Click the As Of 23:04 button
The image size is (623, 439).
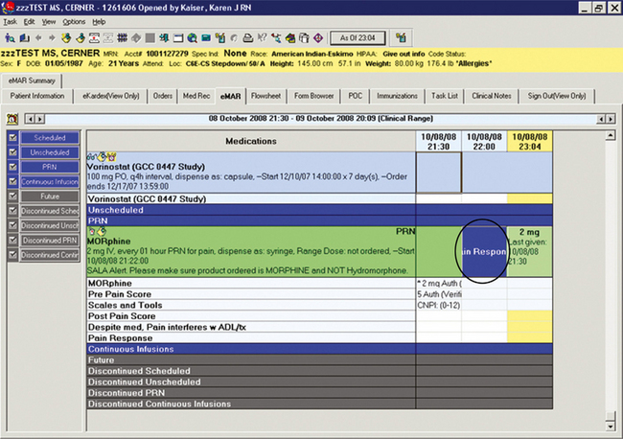click(358, 37)
